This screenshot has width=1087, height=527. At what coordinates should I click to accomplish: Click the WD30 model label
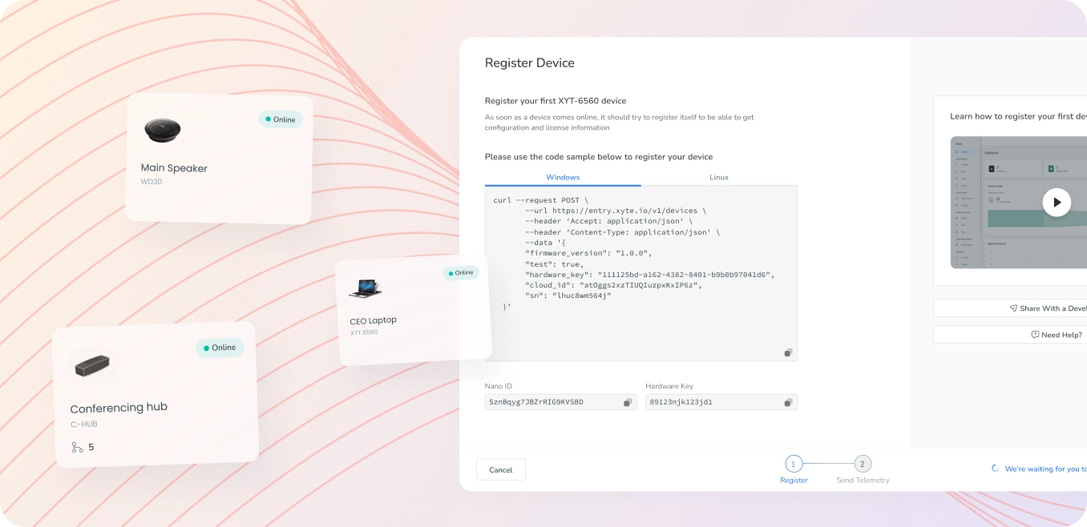(152, 182)
